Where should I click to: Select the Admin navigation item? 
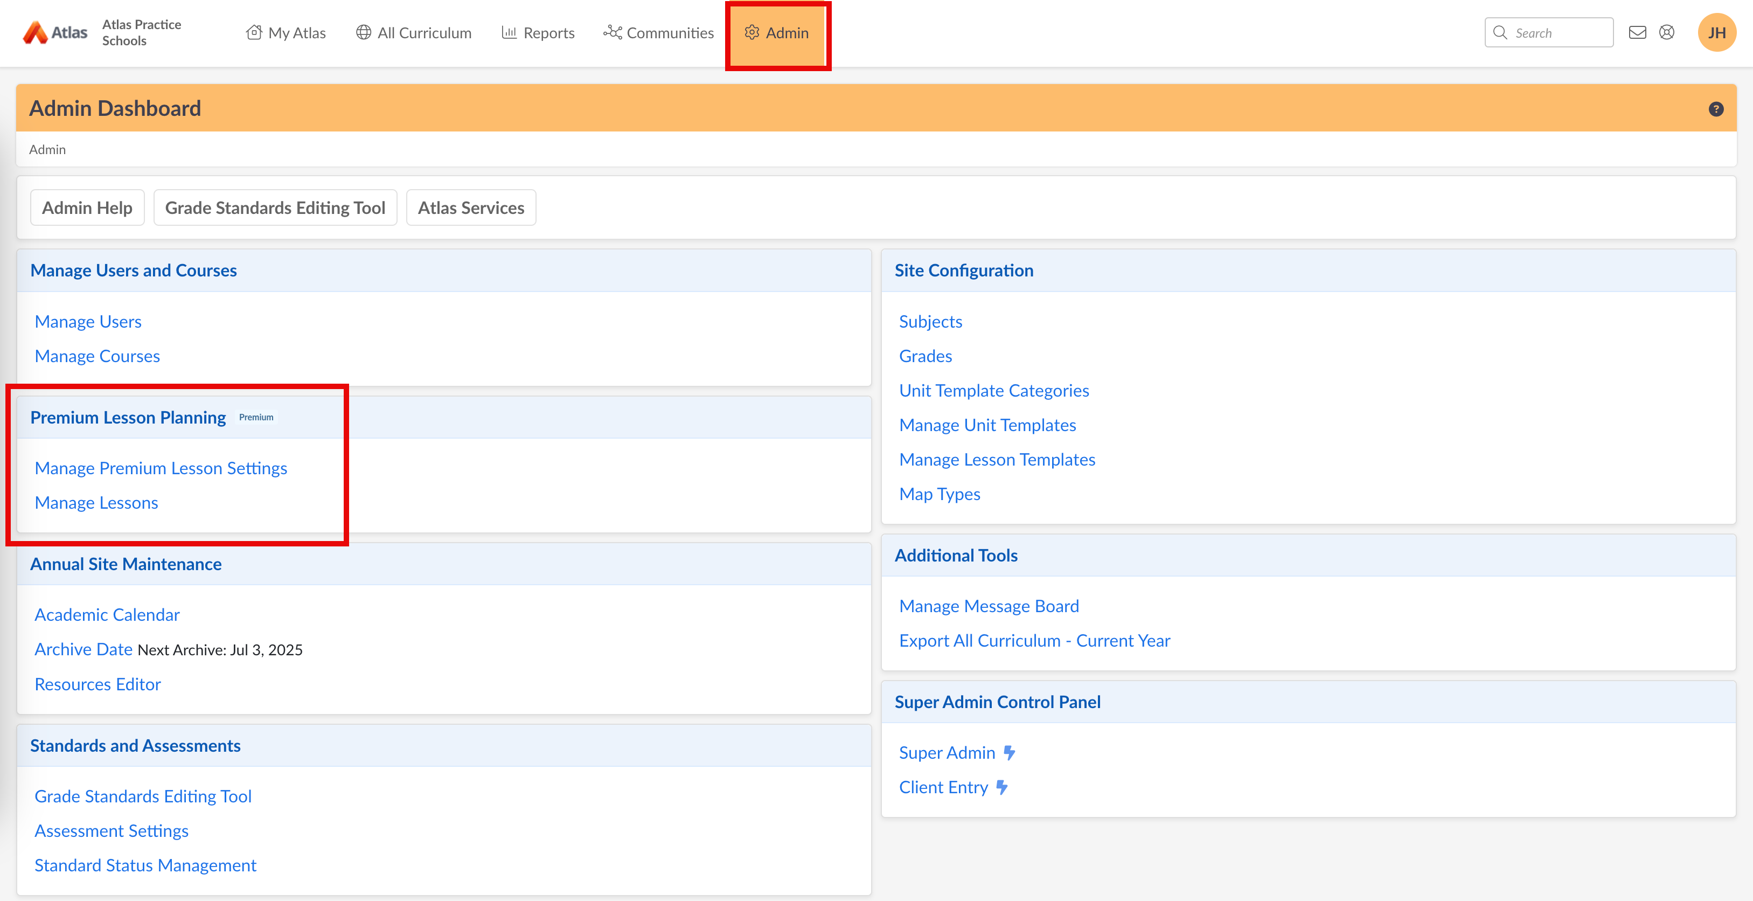tap(776, 33)
